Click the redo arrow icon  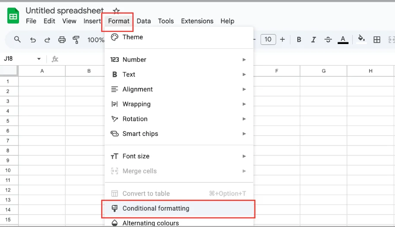(x=47, y=40)
